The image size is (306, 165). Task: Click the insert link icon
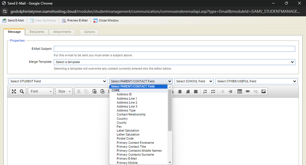(x=248, y=91)
